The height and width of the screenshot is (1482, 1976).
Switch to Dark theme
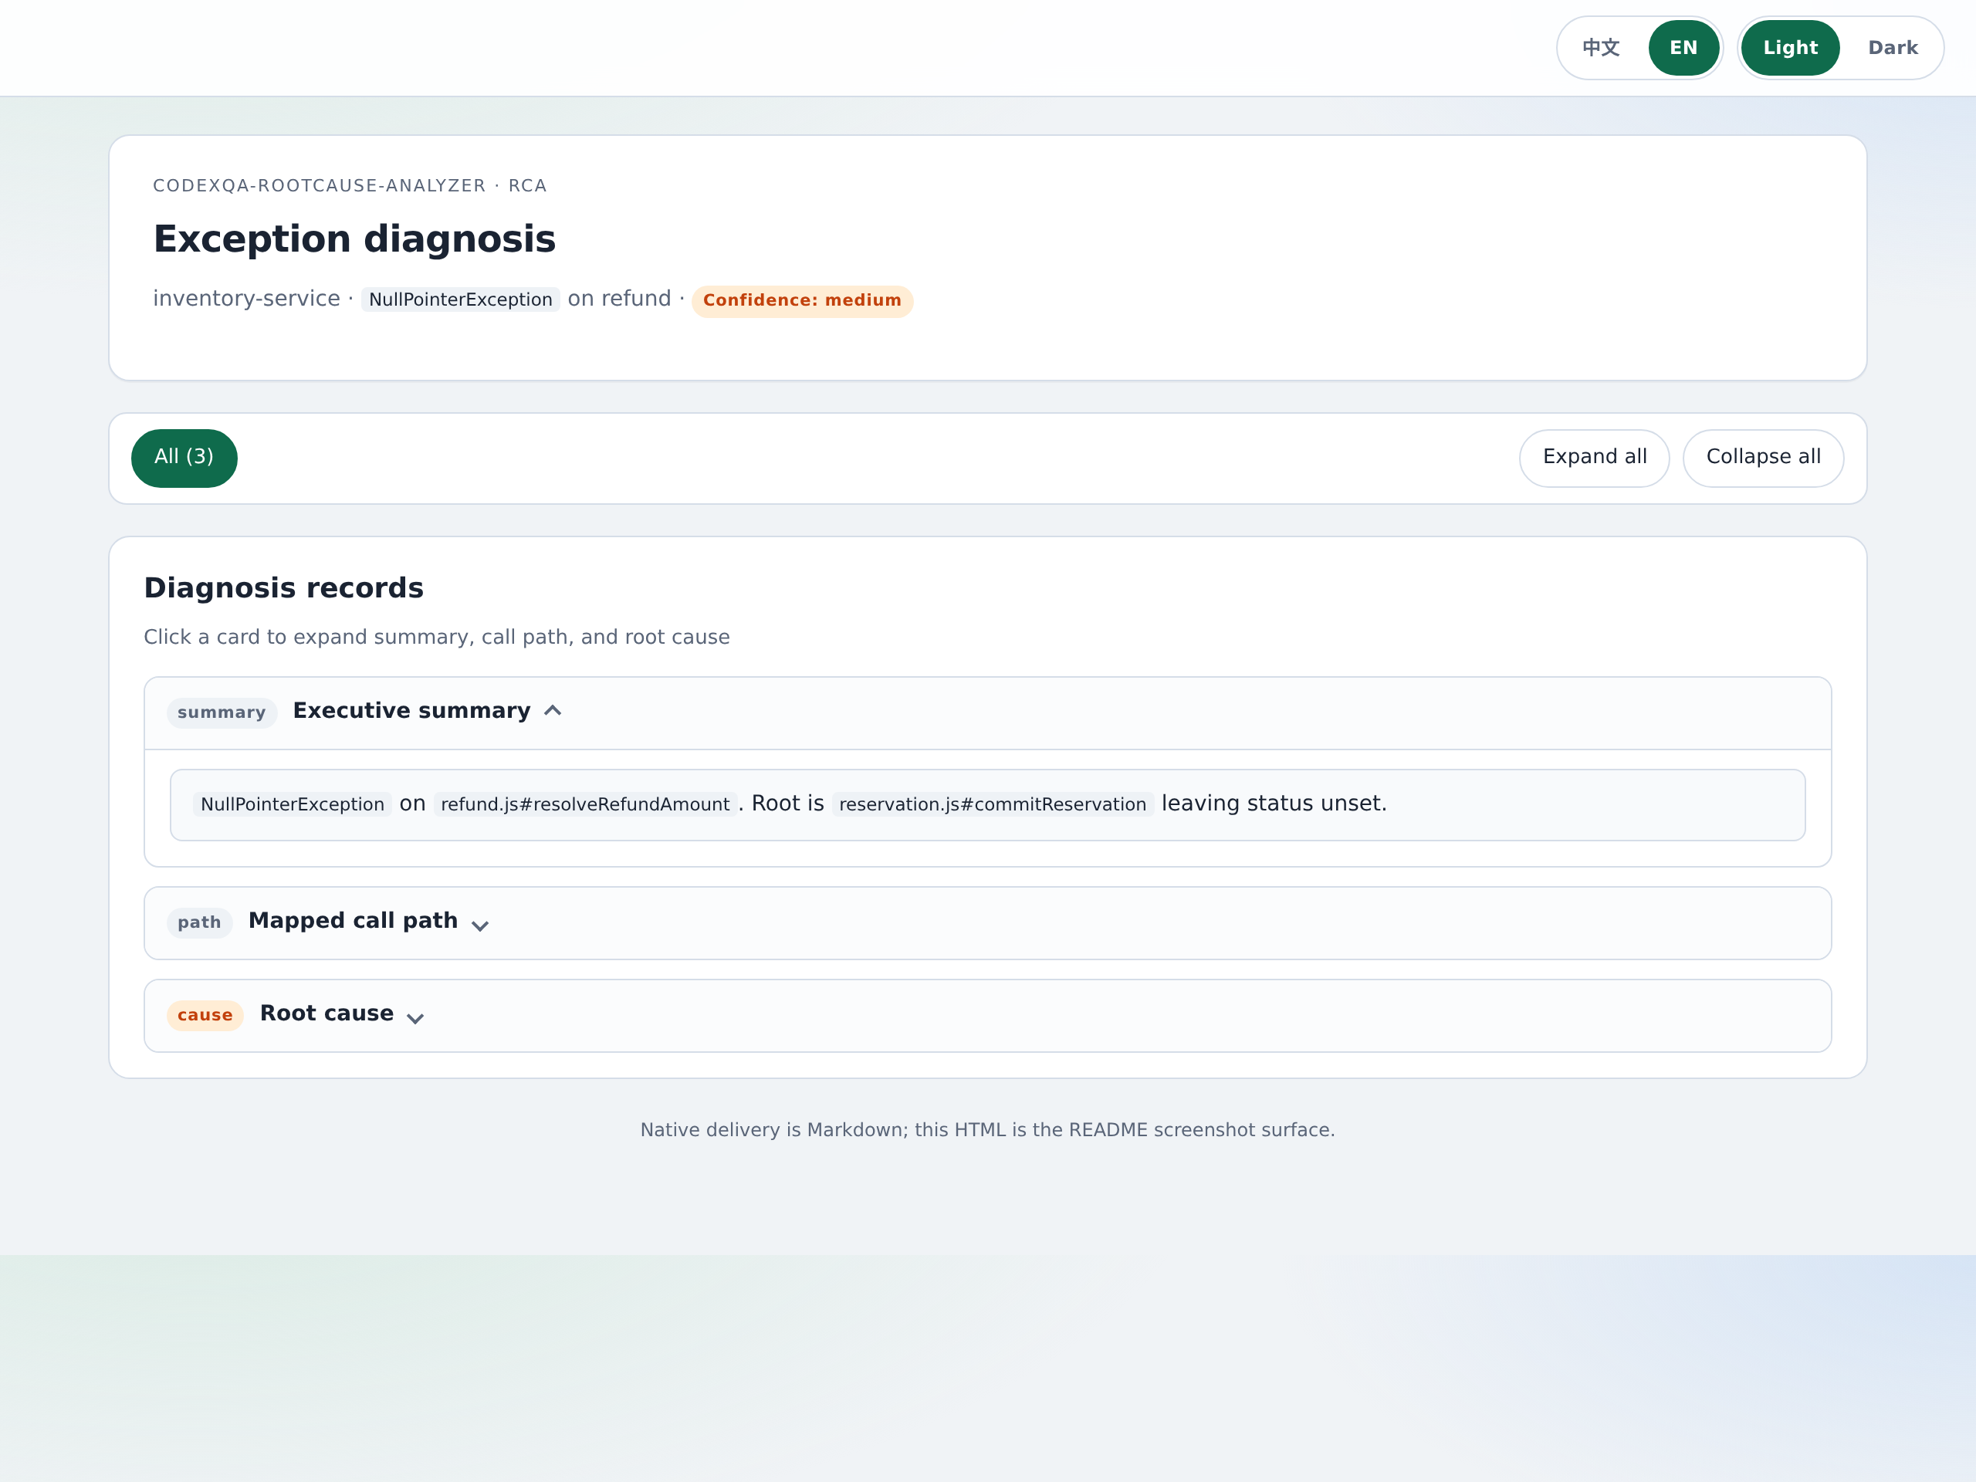coord(1892,47)
